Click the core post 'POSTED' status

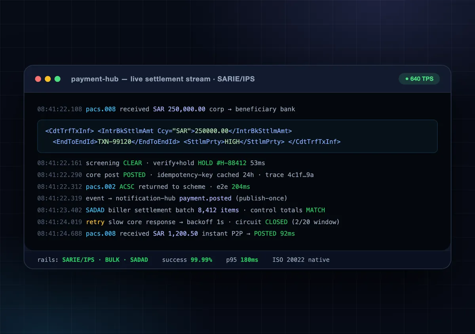coord(134,175)
